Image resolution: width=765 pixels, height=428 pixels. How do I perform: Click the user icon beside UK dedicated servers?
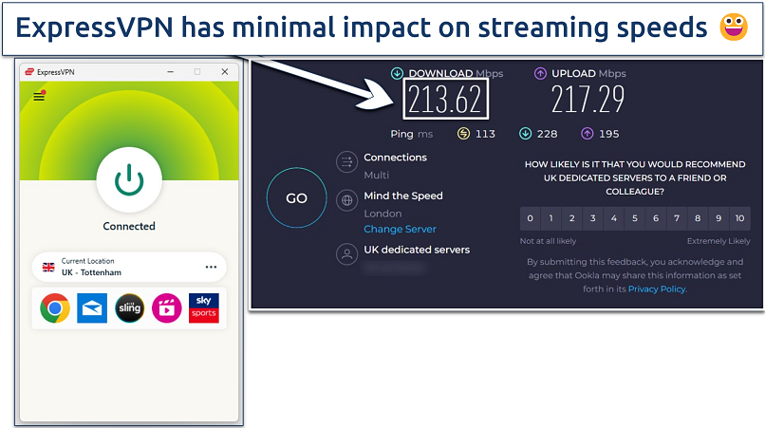(x=346, y=253)
